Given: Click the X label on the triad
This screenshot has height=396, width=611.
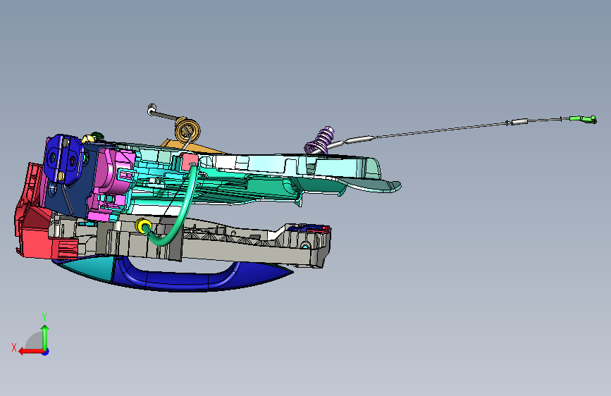Looking at the screenshot, I should pos(14,347).
